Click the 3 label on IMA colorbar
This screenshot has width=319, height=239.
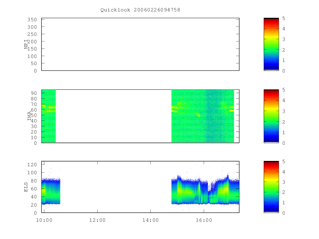click(284, 111)
